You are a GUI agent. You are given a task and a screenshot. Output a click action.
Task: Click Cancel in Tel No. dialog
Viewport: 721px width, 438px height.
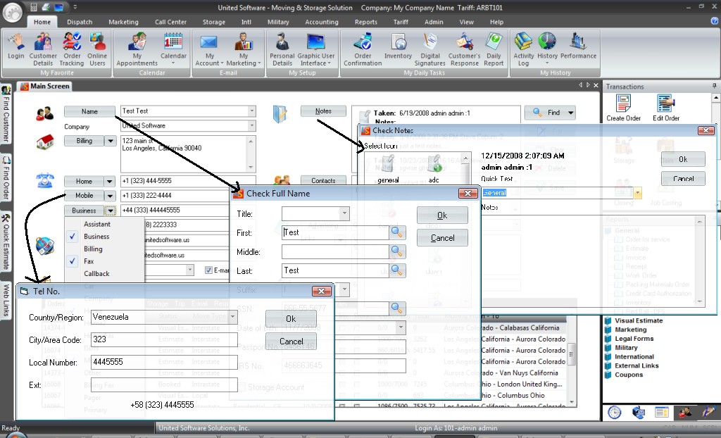pyautogui.click(x=291, y=342)
